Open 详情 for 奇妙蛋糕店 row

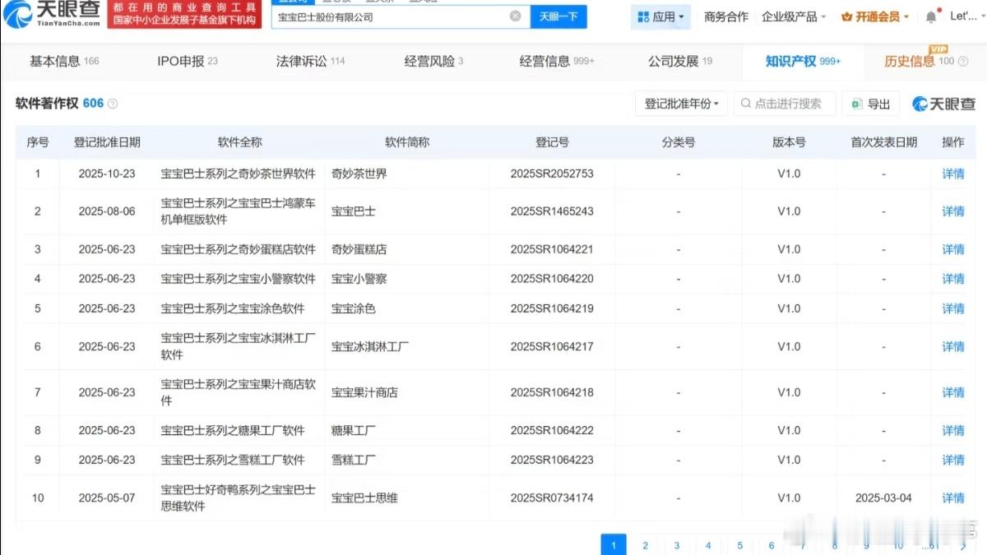(953, 249)
